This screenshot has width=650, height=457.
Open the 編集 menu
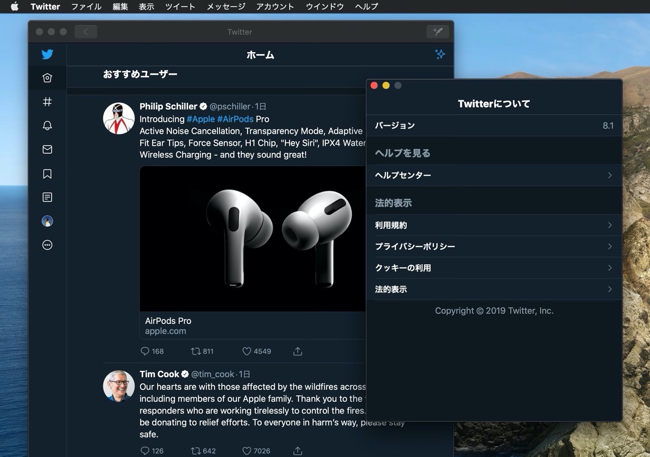tap(120, 6)
